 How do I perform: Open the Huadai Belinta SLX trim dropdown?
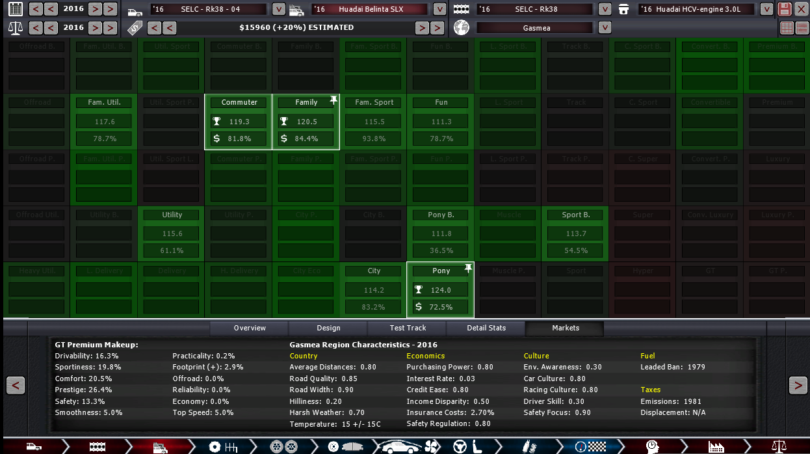coord(440,9)
